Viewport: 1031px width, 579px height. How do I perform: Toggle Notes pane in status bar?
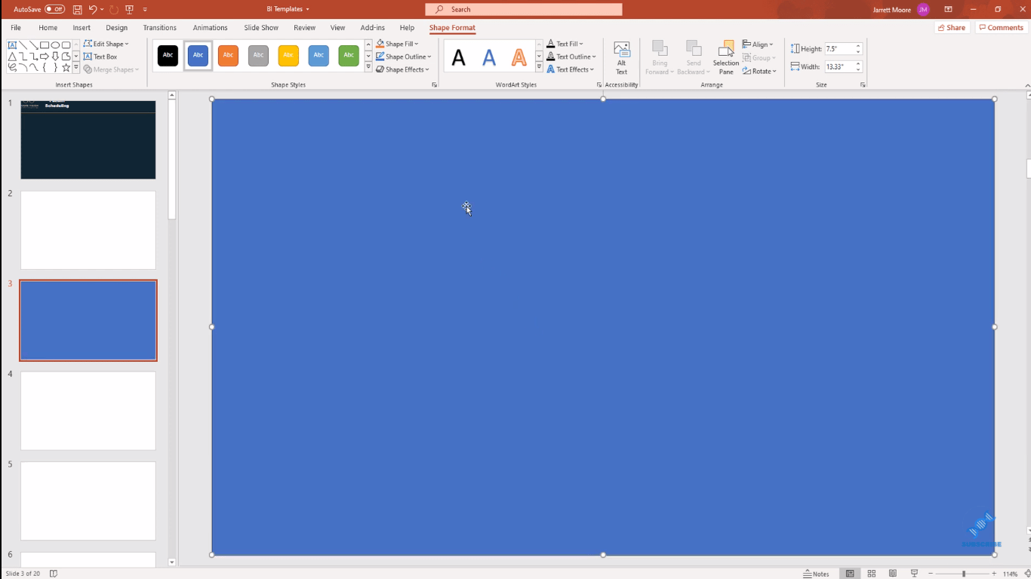[x=817, y=574]
